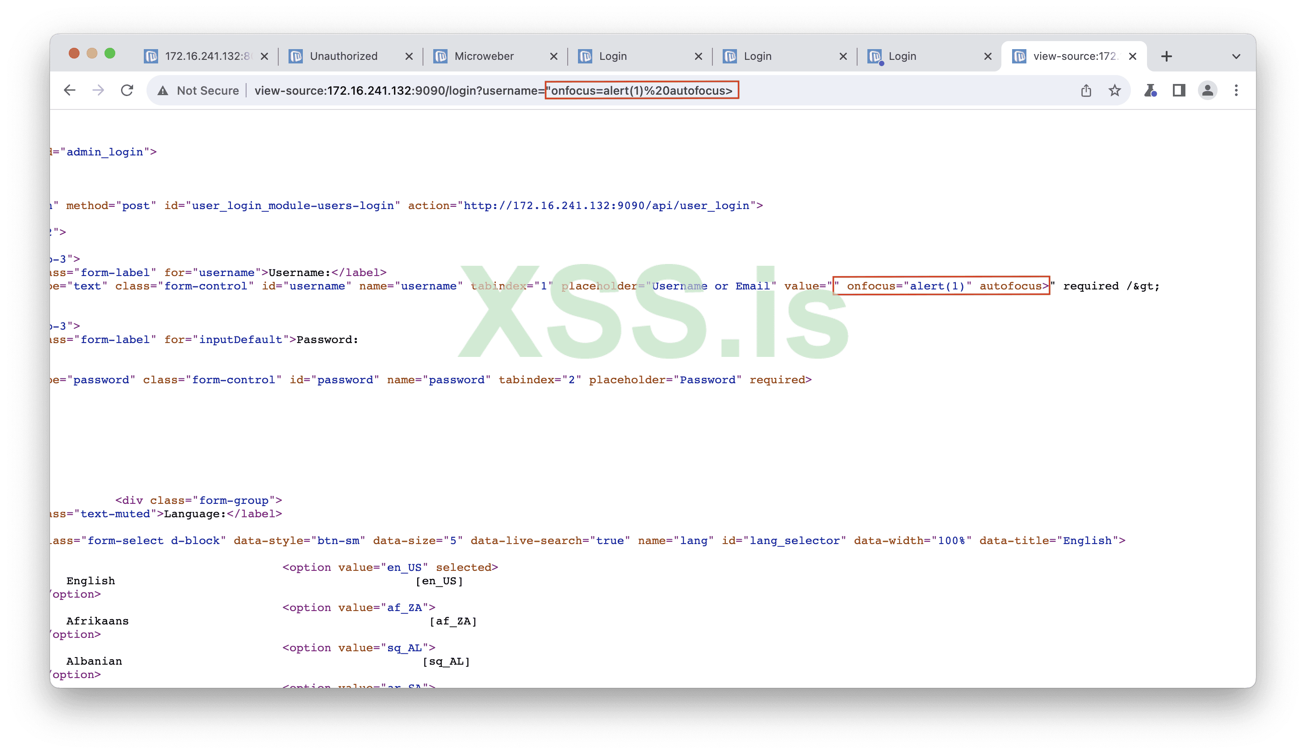The width and height of the screenshot is (1306, 754).
Task: Expand the tab search chevron
Action: 1236,56
